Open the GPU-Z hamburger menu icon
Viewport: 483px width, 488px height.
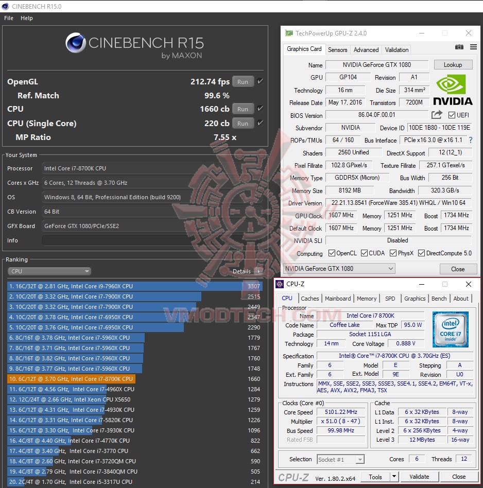click(x=473, y=47)
